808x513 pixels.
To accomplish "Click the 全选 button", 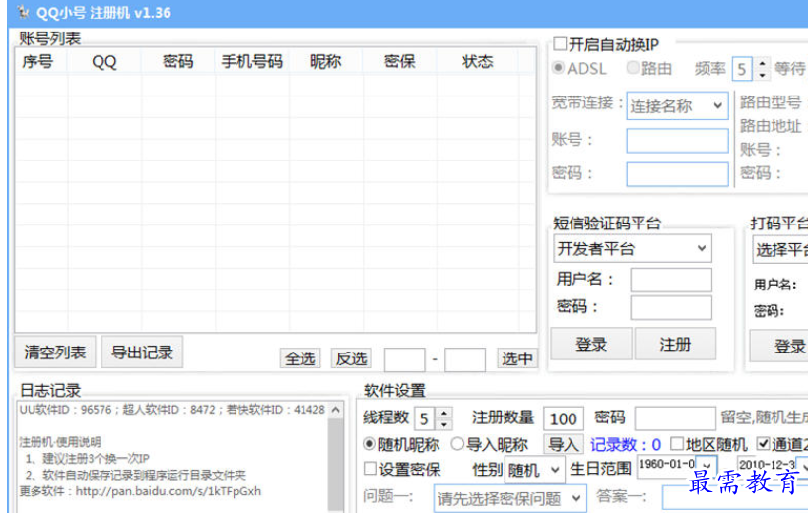I will (x=300, y=358).
